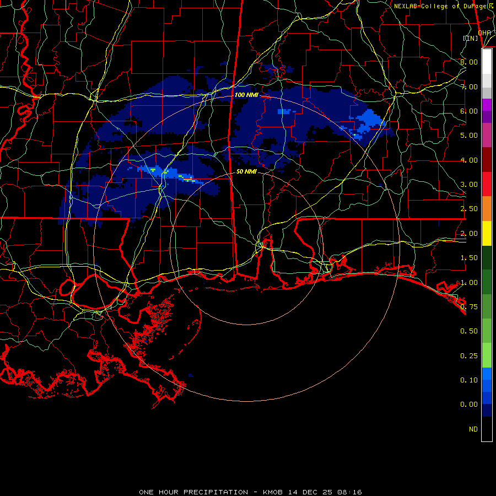Click the orange swatch in color scale
Screen dimensions: 496x496
coord(487,209)
